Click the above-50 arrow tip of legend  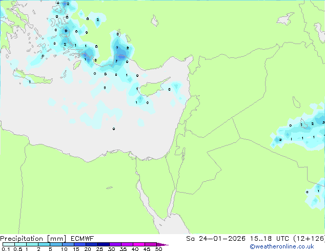pyautogui.click(x=162, y=244)
